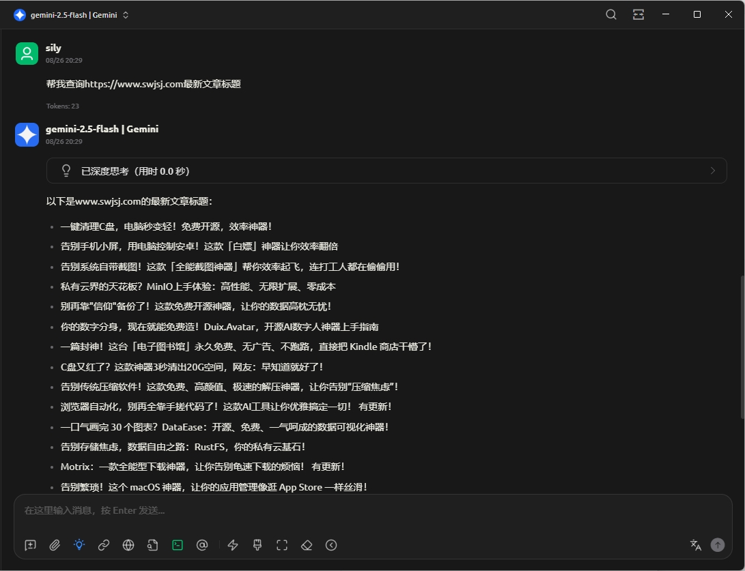Open the knowledge base file-search icon
Screen dimensions: 745x571
coord(152,545)
